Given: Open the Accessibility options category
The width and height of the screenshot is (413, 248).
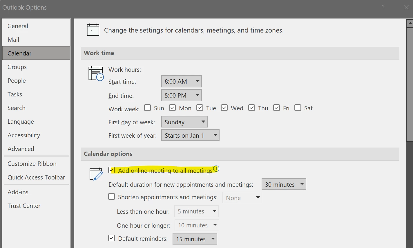Looking at the screenshot, I should pos(36,135).
